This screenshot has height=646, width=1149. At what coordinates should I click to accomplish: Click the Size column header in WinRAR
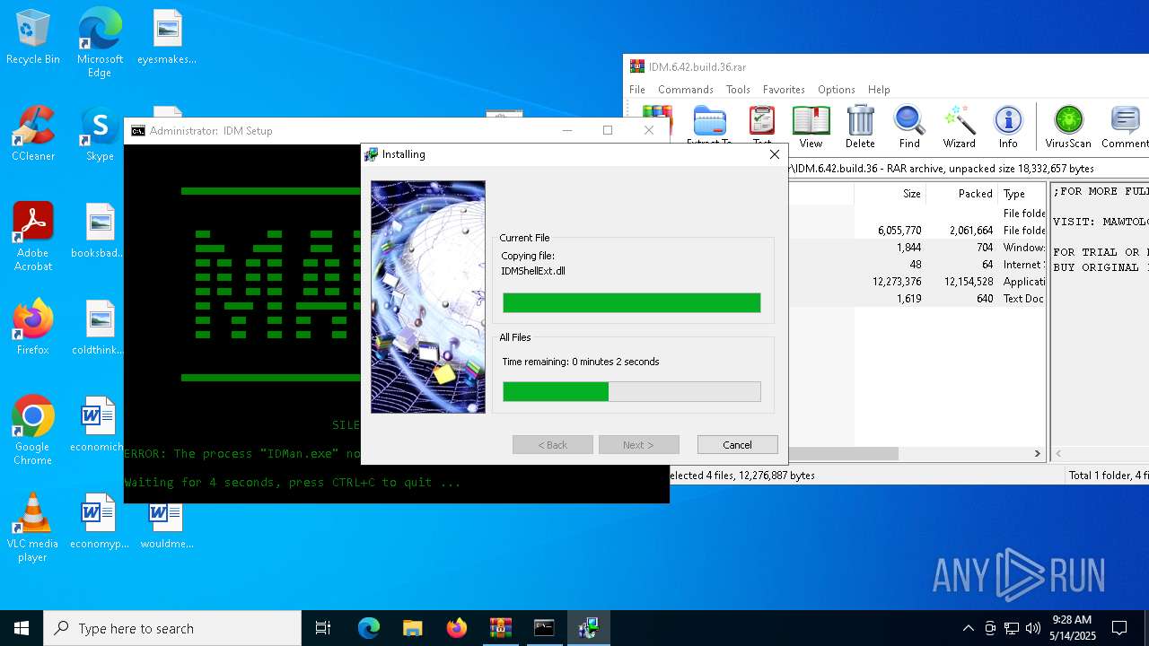(x=889, y=194)
